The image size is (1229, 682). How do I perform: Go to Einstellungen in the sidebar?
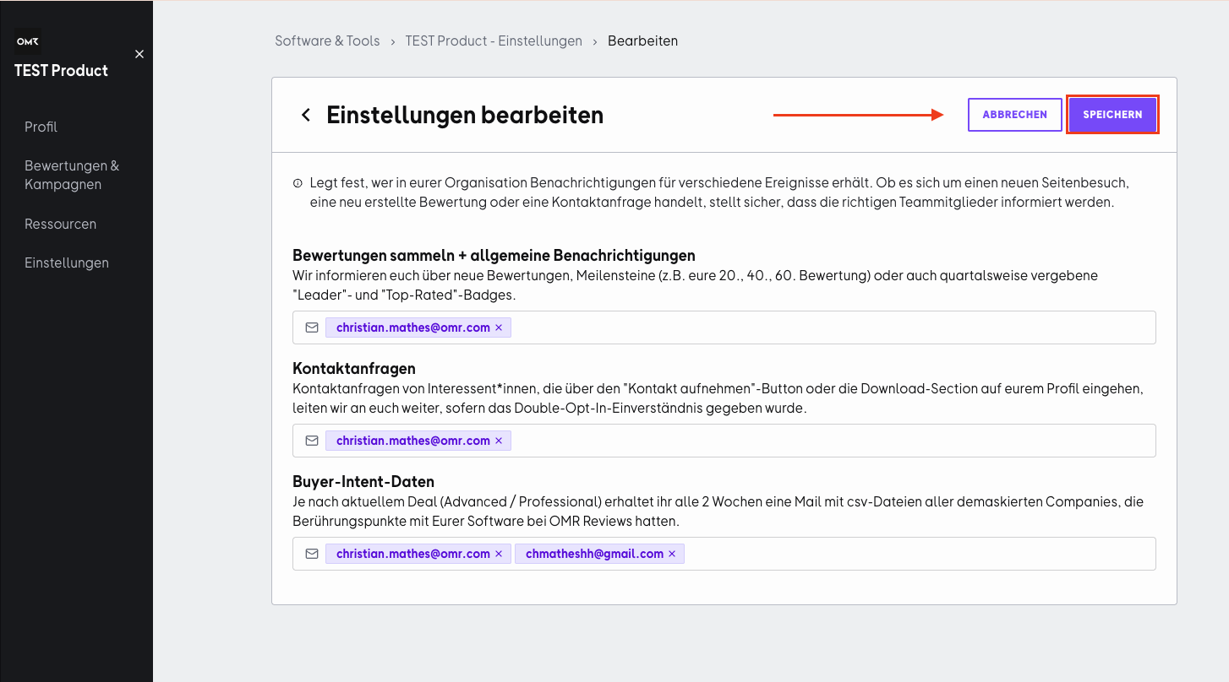[x=67, y=263]
